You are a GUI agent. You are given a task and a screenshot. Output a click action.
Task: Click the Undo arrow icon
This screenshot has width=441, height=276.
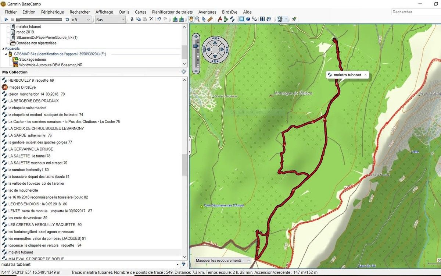(159, 20)
